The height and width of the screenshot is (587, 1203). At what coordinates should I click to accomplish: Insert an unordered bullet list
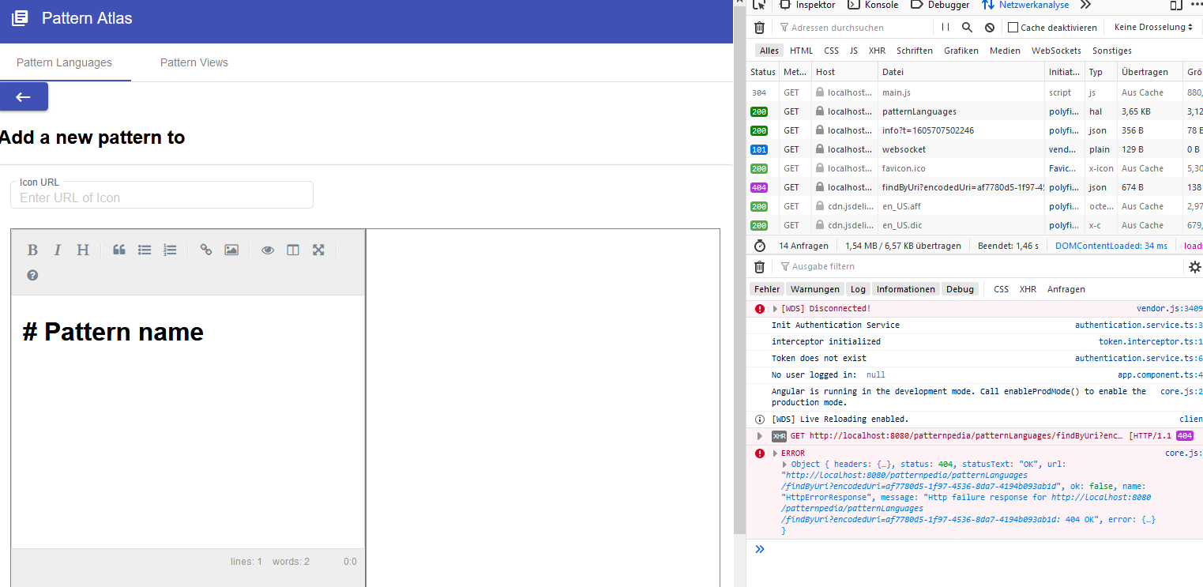(145, 250)
